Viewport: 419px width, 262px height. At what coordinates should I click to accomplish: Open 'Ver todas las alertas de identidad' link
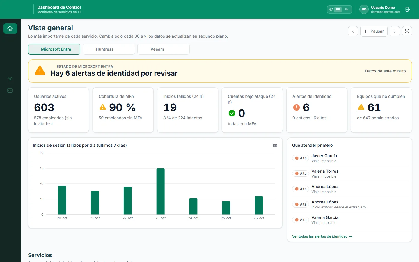coord(322,236)
